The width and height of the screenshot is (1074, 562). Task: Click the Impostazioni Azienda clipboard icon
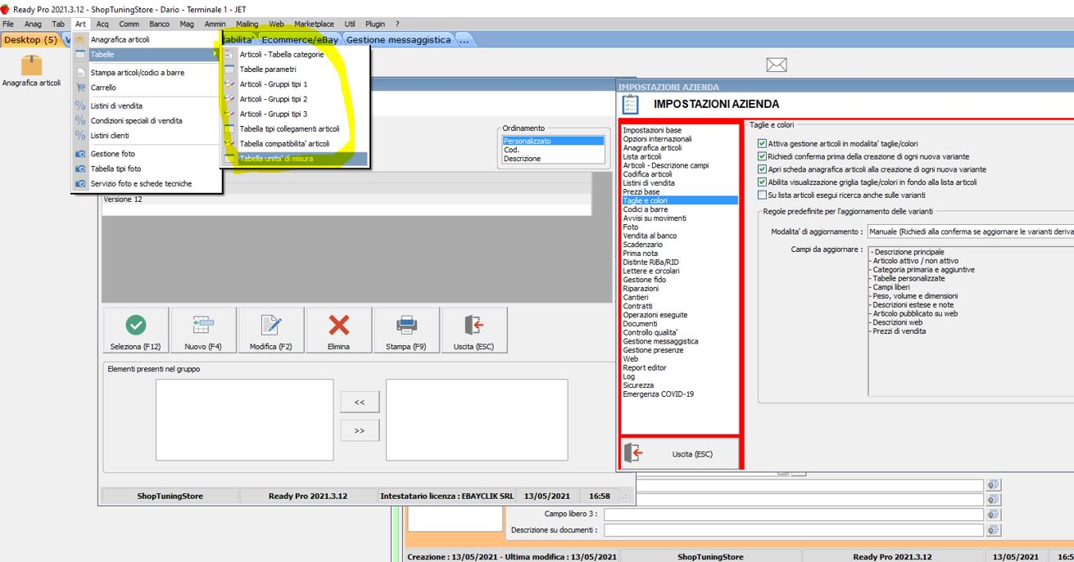coord(631,105)
